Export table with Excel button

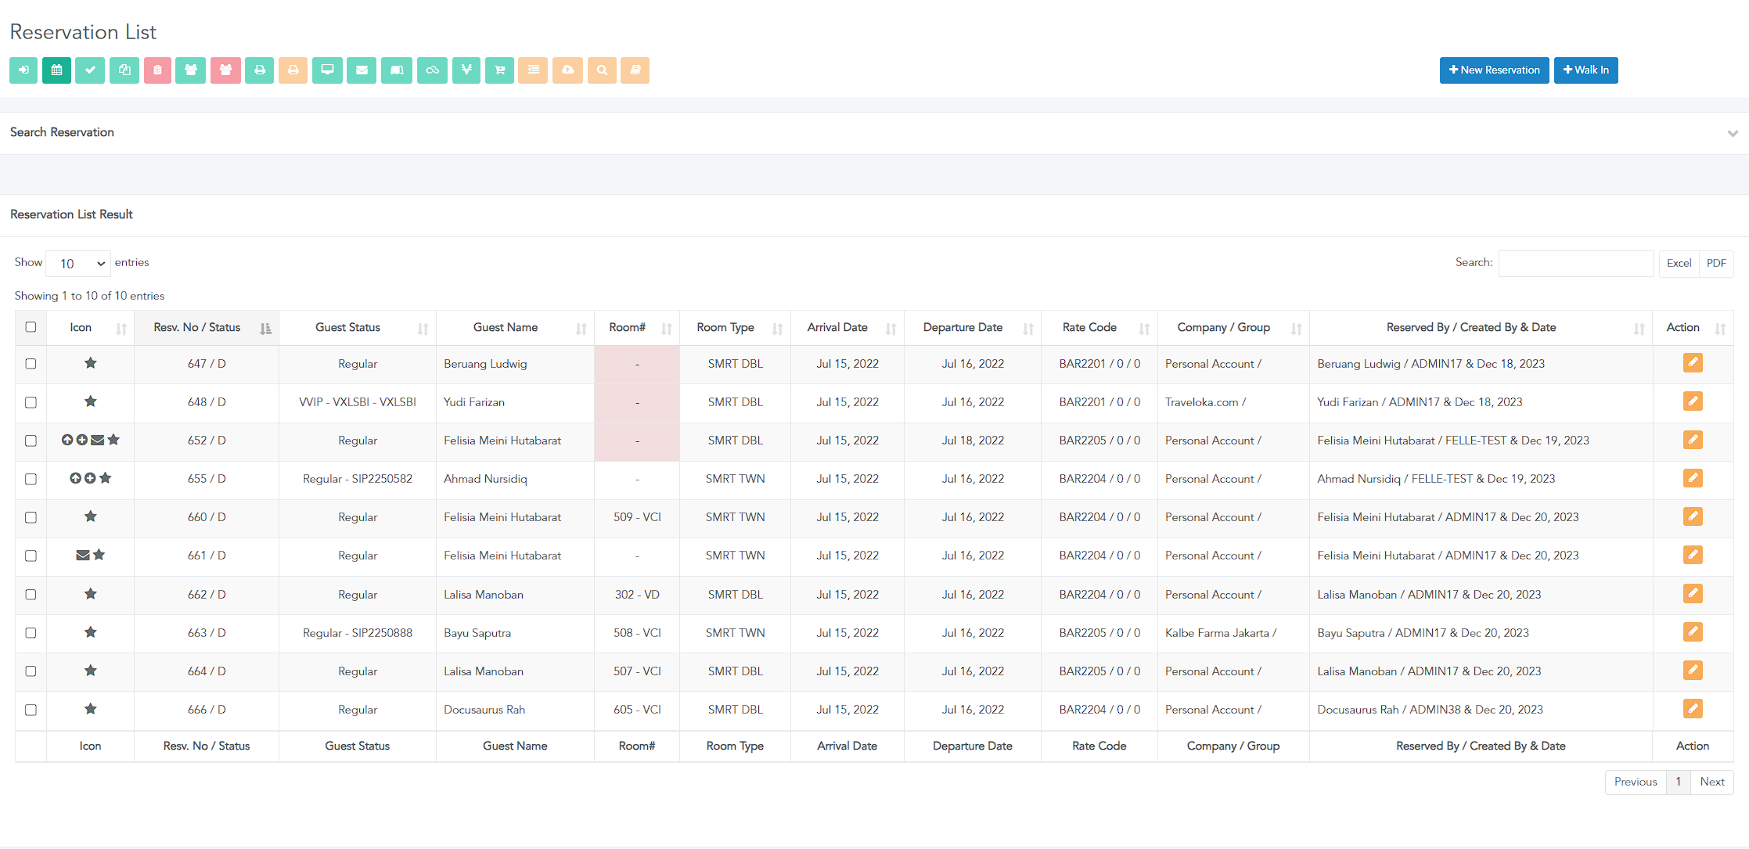(x=1679, y=264)
